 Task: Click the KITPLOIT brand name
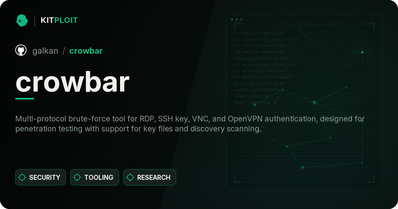(59, 20)
